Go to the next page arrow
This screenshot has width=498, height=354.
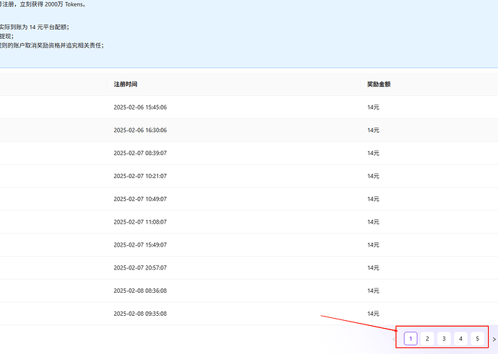pos(494,339)
